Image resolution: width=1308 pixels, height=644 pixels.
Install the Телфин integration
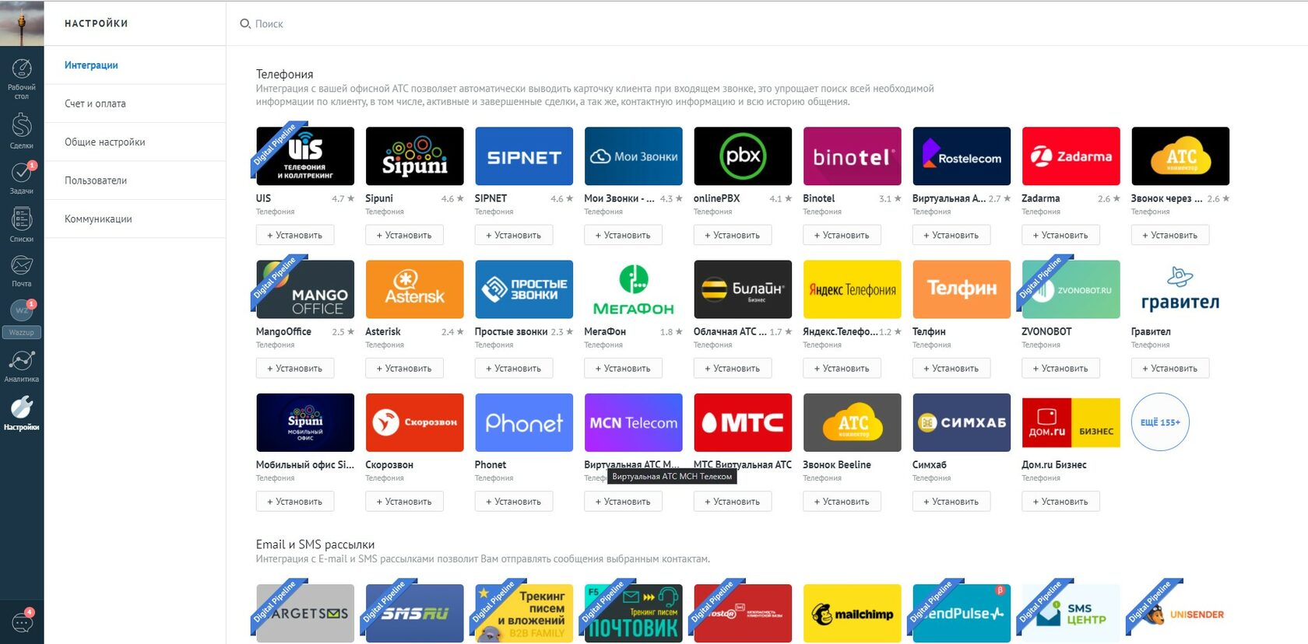(951, 368)
